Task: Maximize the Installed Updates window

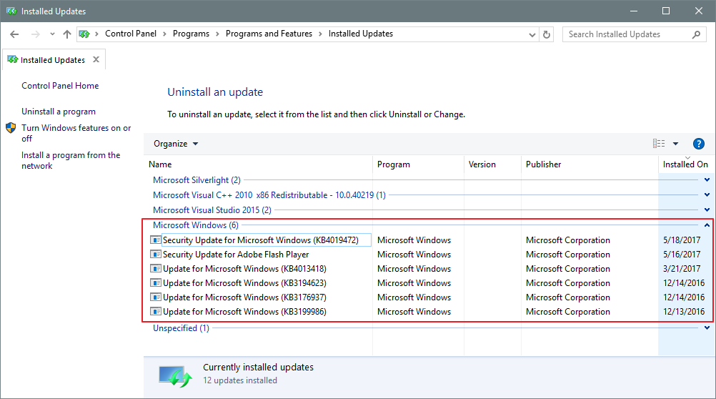Action: click(666, 11)
